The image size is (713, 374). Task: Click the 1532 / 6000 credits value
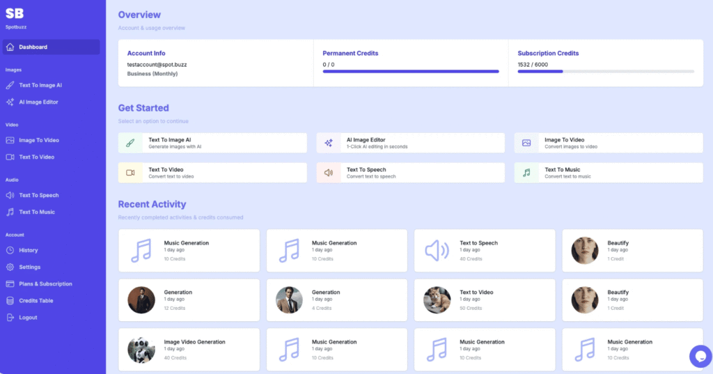coord(533,65)
